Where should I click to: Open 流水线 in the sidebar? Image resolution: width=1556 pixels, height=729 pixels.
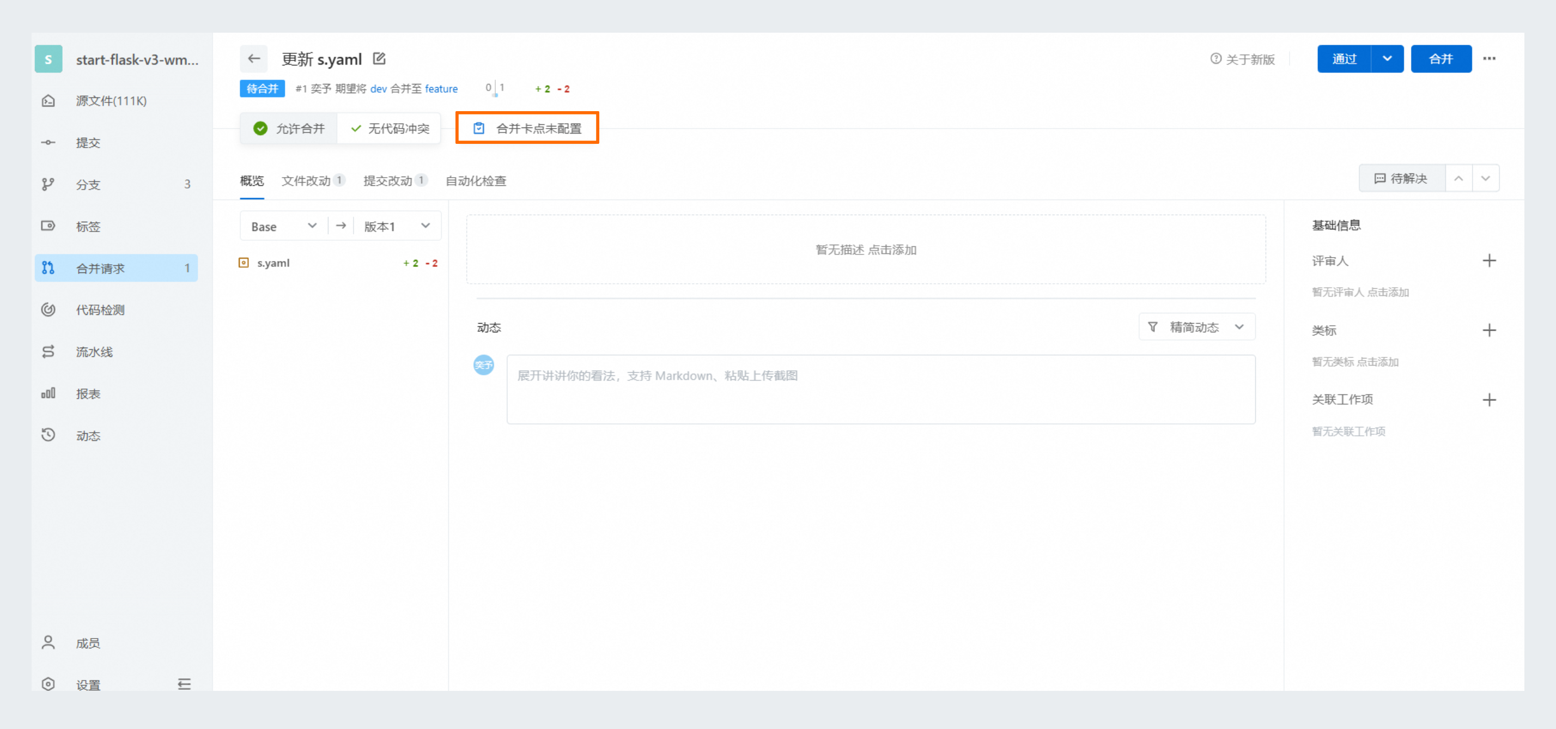[117, 351]
